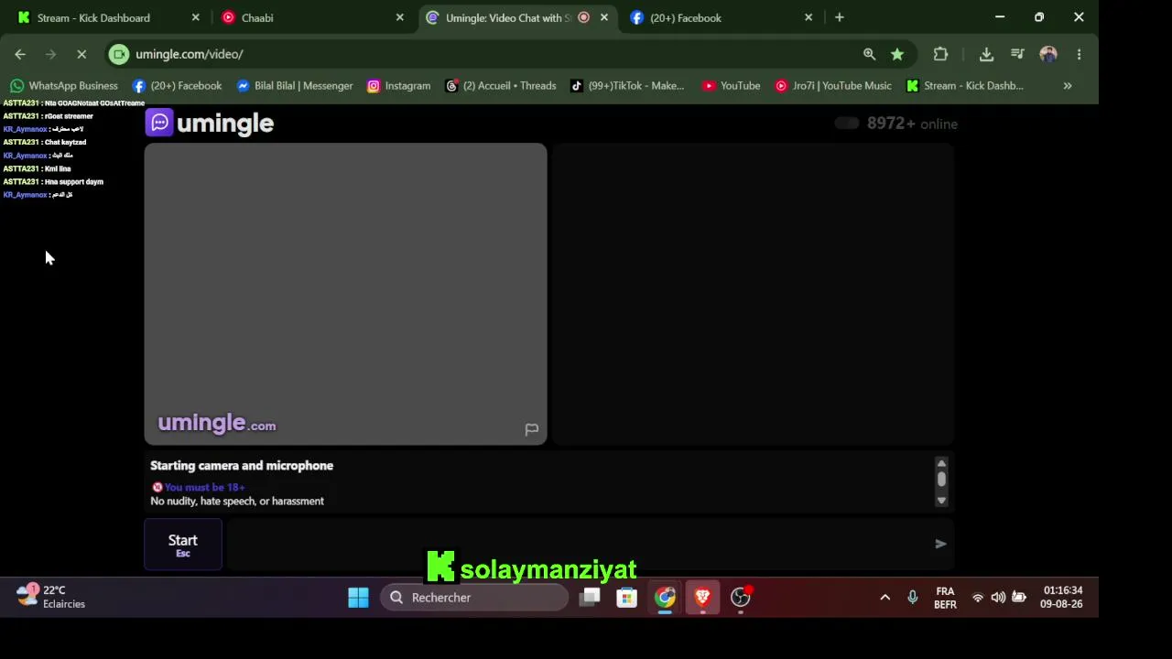Image resolution: width=1172 pixels, height=659 pixels.
Task: Show hidden tray icons chevron
Action: point(884,598)
